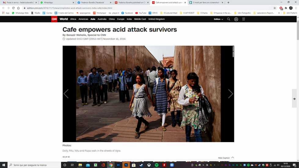Open the Il resto del Carlino bookmark
299x168 pixels.
pos(64,13)
